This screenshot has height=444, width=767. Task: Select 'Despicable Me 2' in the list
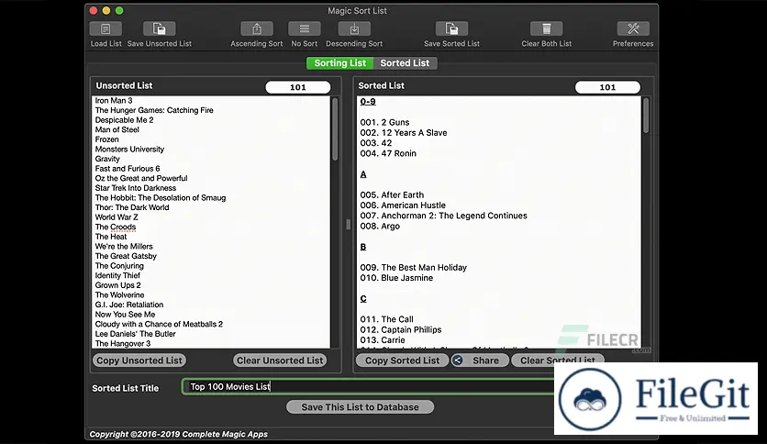click(x=124, y=120)
